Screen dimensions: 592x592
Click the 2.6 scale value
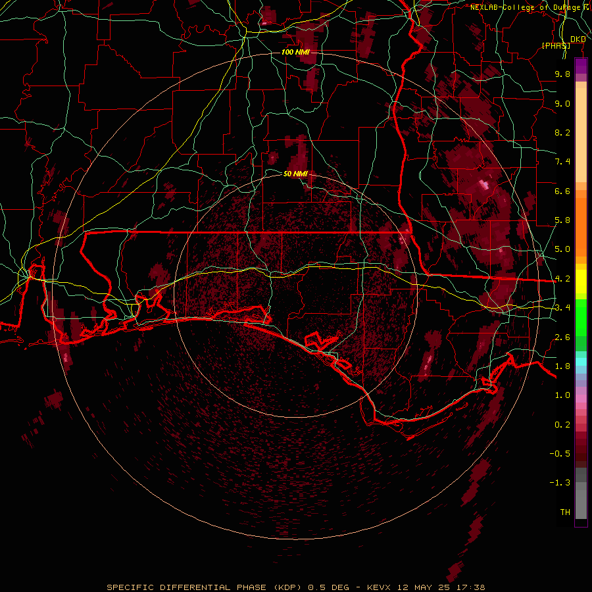pyautogui.click(x=562, y=337)
